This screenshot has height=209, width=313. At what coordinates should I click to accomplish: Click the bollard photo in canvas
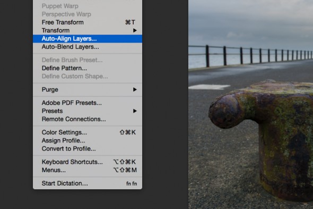coord(251,104)
